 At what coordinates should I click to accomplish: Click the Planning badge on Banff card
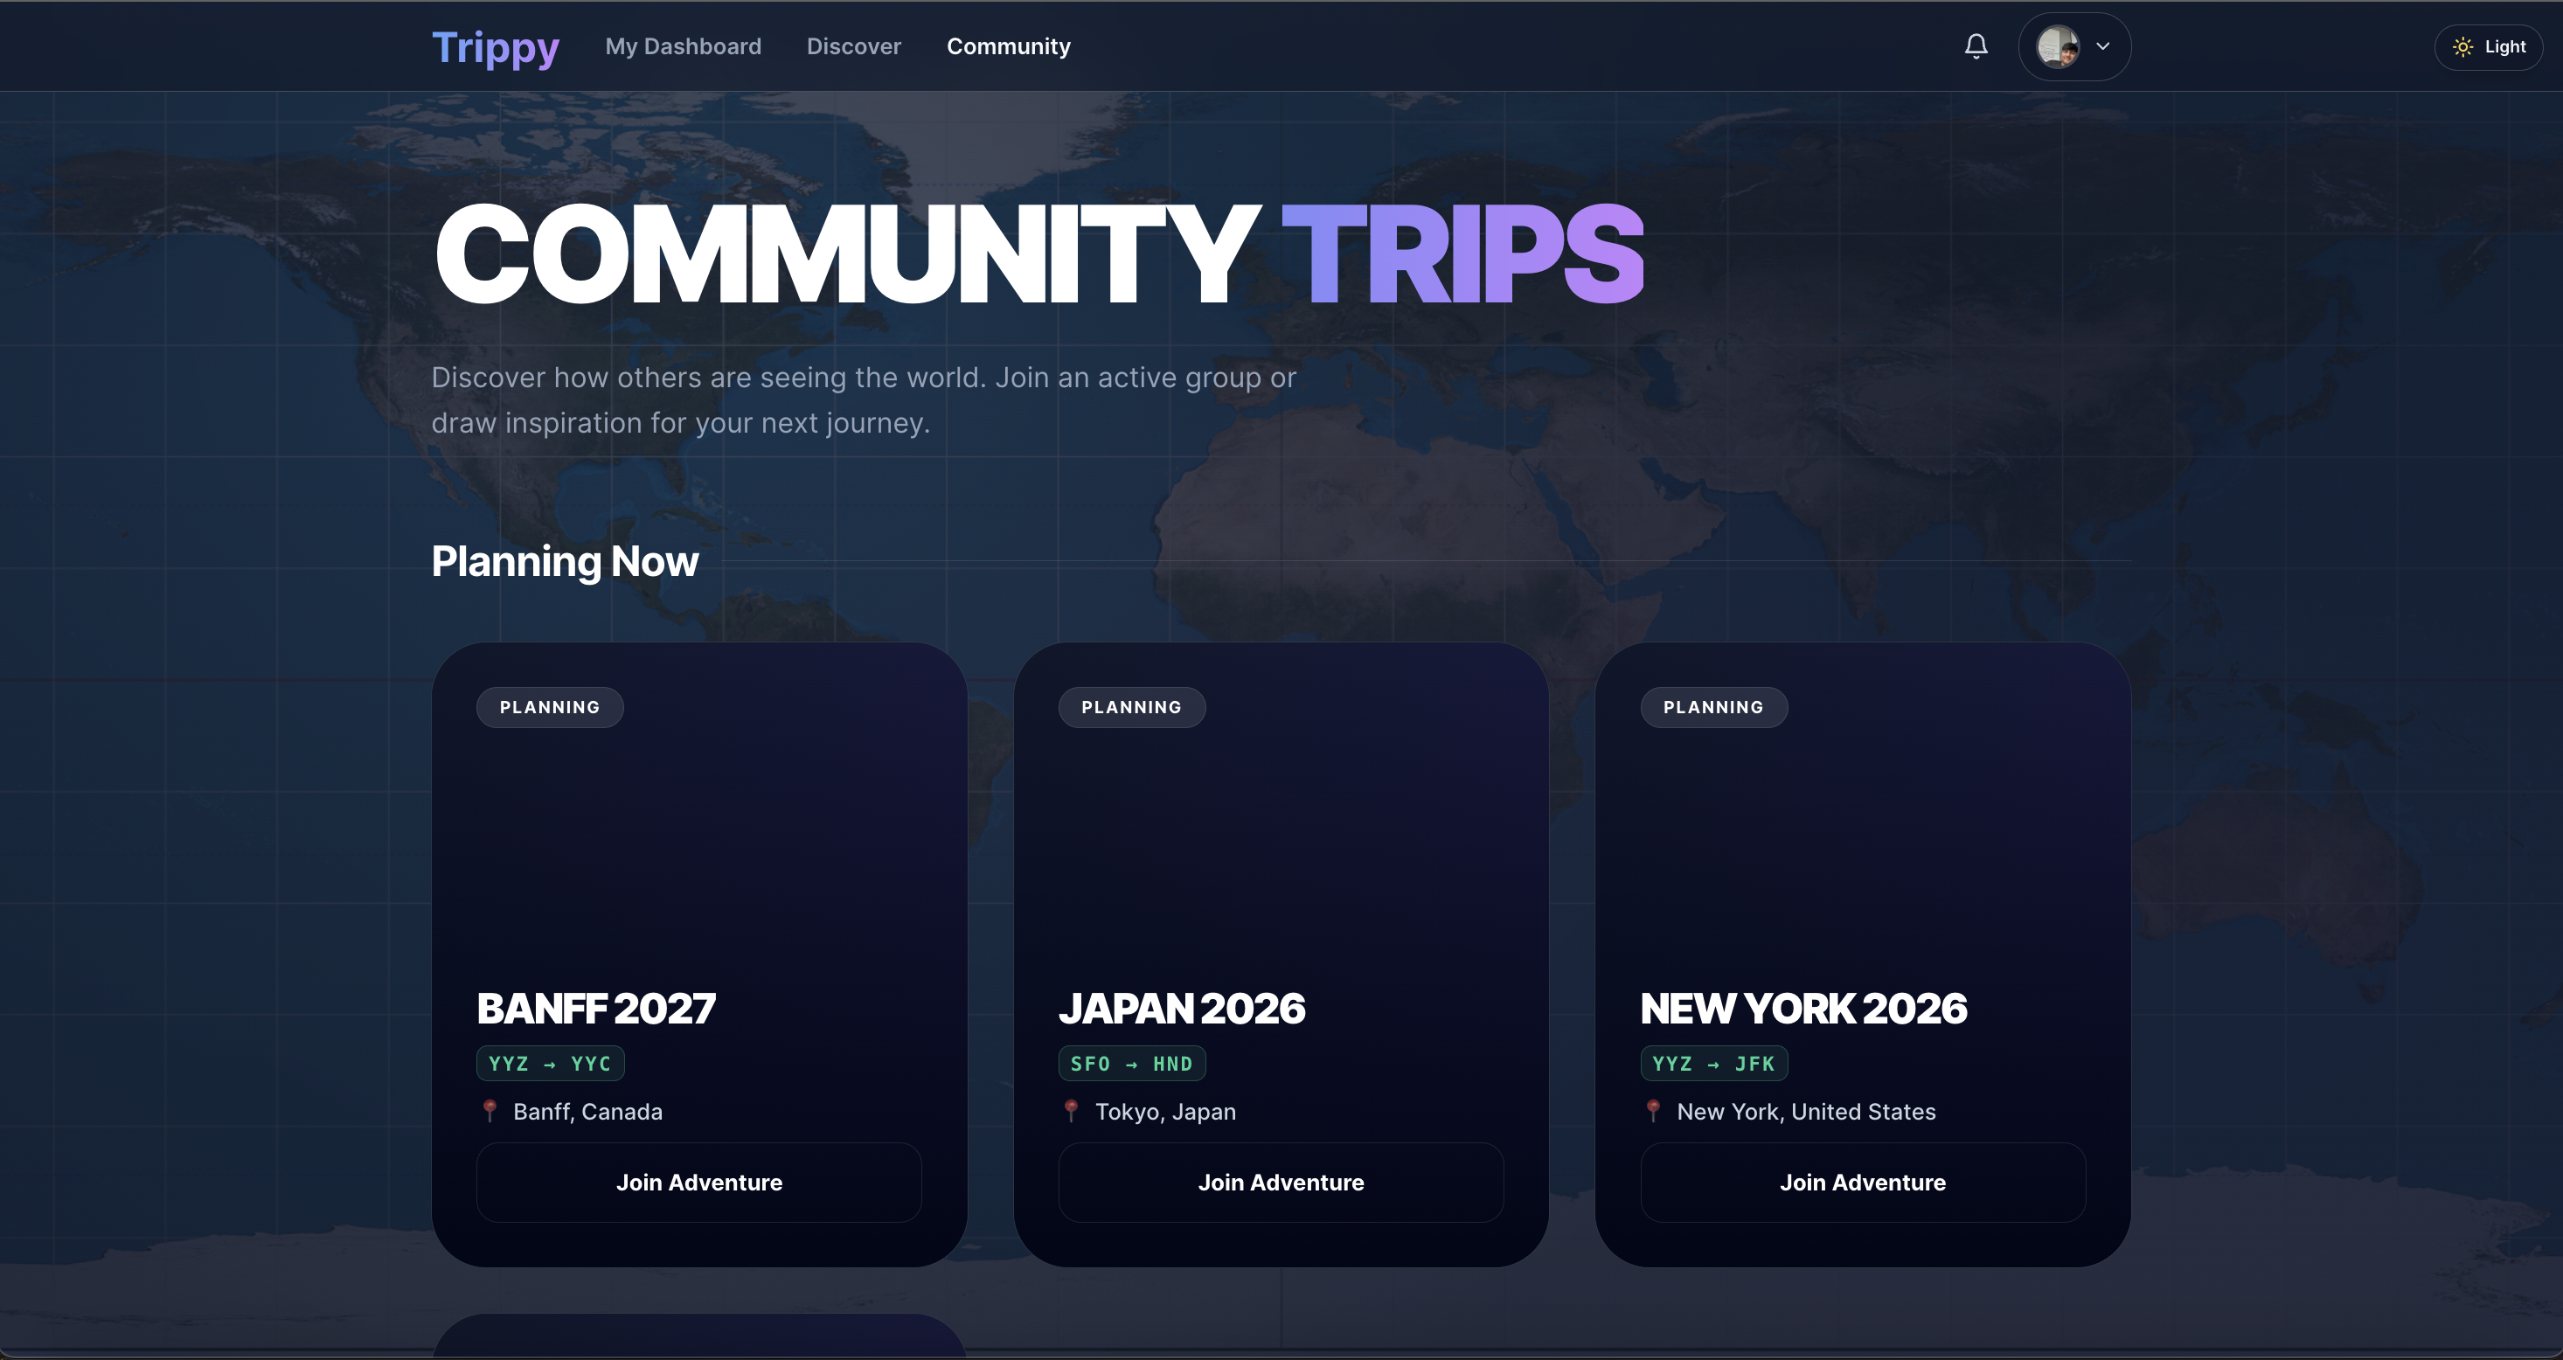[x=549, y=707]
